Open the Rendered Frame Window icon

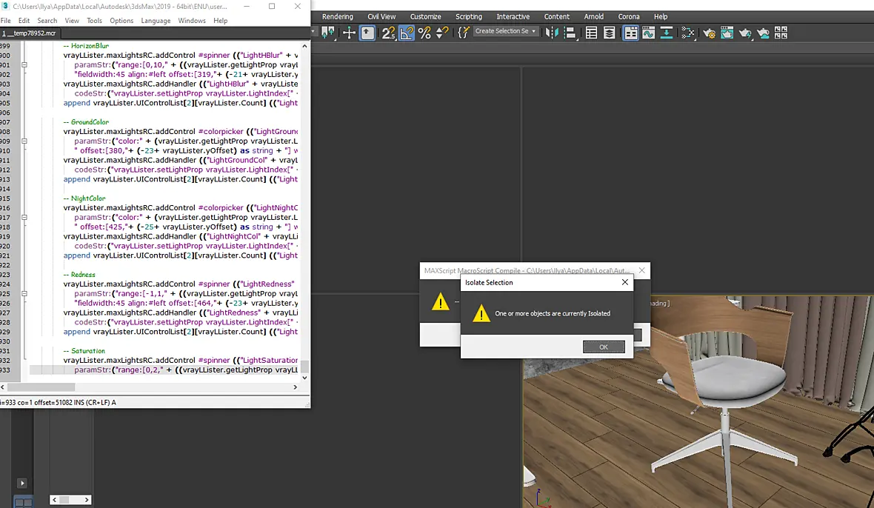[x=727, y=33]
